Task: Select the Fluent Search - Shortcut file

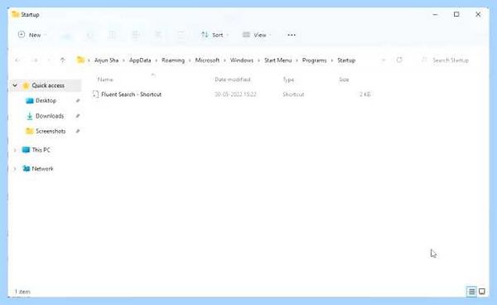Action: (x=131, y=94)
